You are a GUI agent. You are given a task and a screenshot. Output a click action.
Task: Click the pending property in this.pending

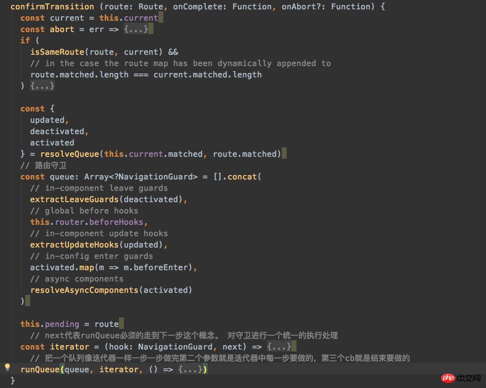(x=62, y=324)
